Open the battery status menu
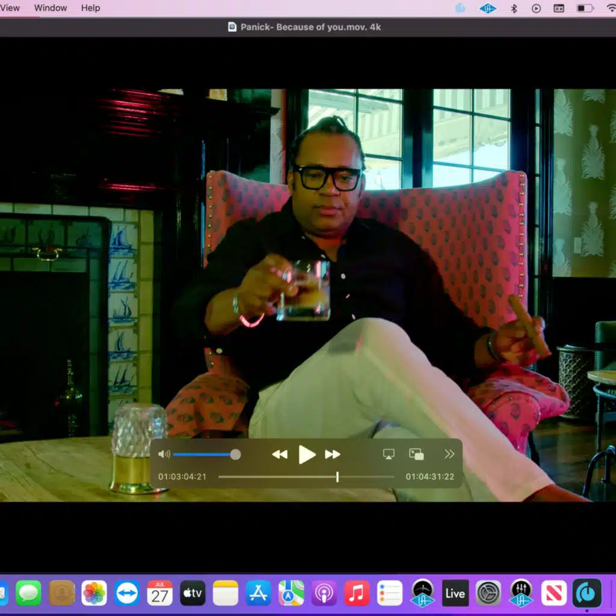The height and width of the screenshot is (616, 616). pos(585,8)
